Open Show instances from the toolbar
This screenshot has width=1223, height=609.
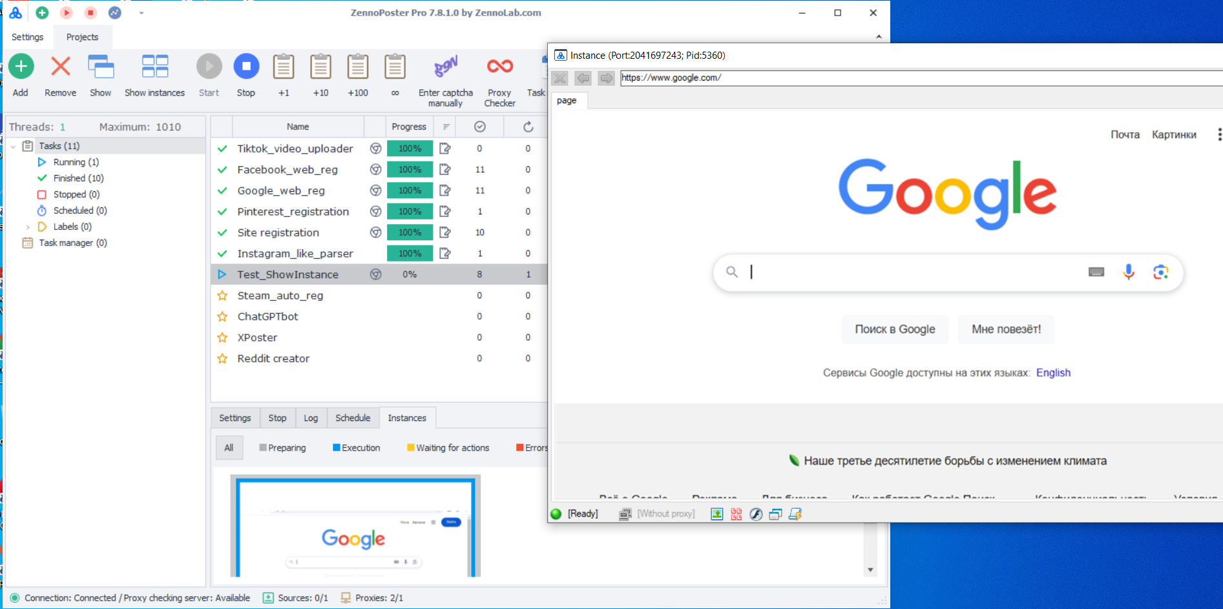[x=155, y=67]
